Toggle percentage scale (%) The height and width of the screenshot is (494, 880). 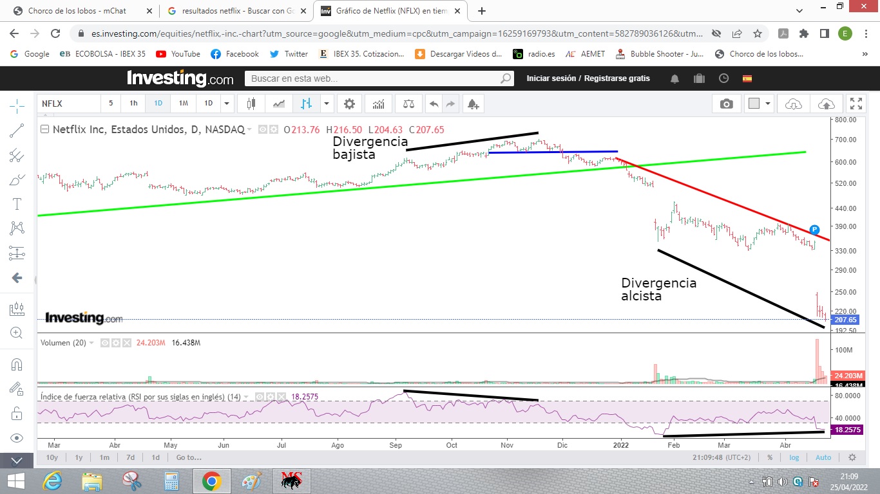[770, 457]
